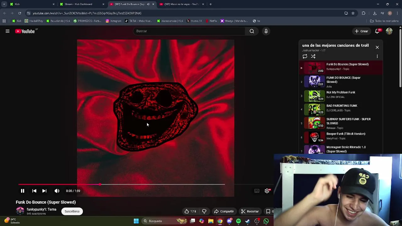Click the YouTube Buscar search field
Viewport: 402px width, 226px height.
189,31
